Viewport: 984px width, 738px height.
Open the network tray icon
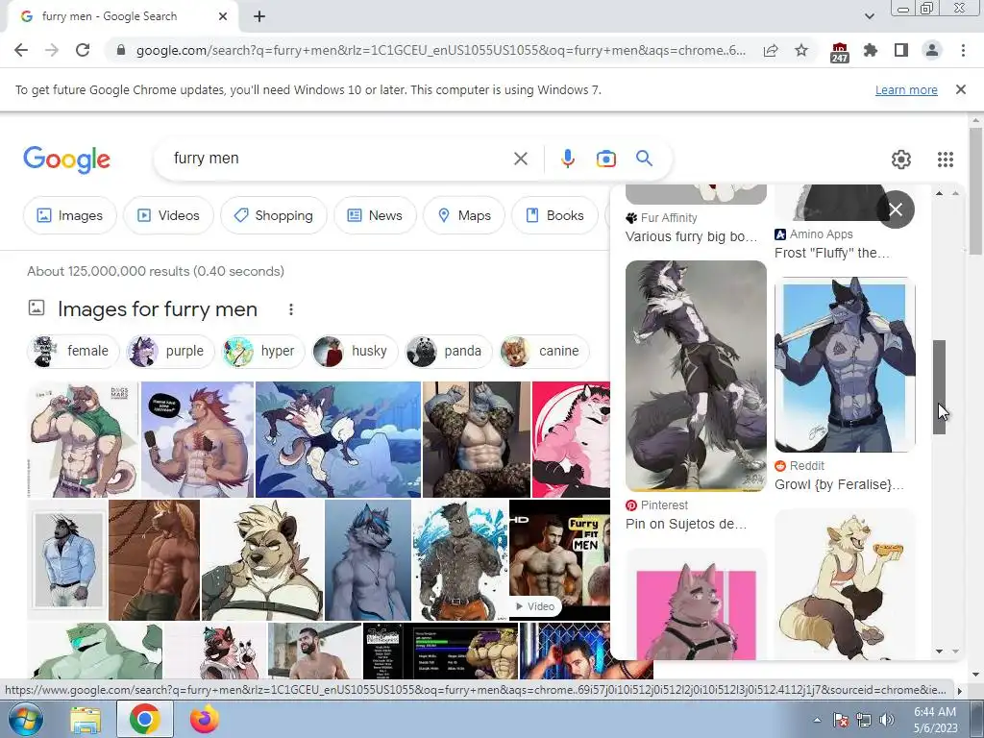pyautogui.click(x=864, y=720)
